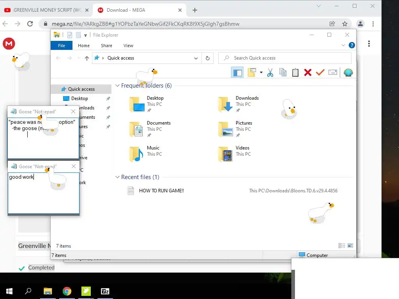
Task: Collapse the Recent files group
Action: pyautogui.click(x=117, y=177)
